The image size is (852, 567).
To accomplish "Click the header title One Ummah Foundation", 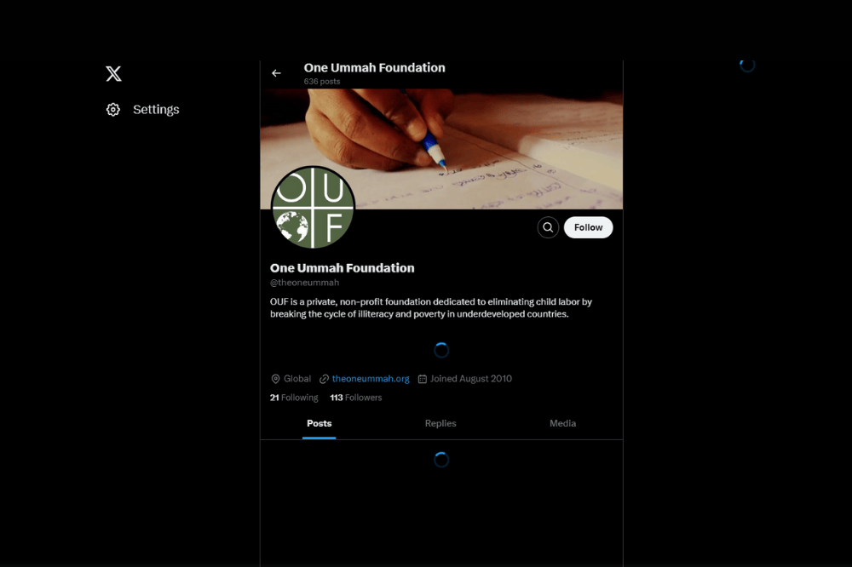I will pyautogui.click(x=374, y=68).
